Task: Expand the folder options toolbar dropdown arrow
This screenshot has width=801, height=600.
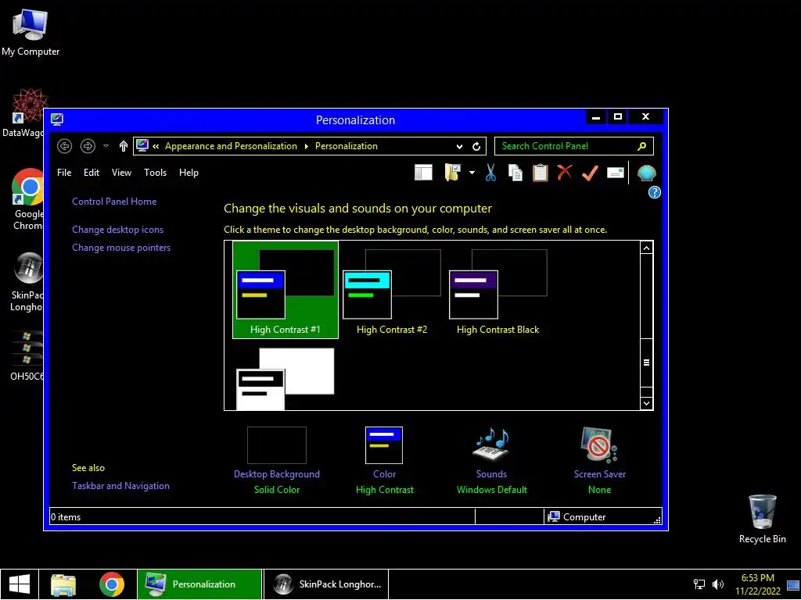Action: (472, 173)
